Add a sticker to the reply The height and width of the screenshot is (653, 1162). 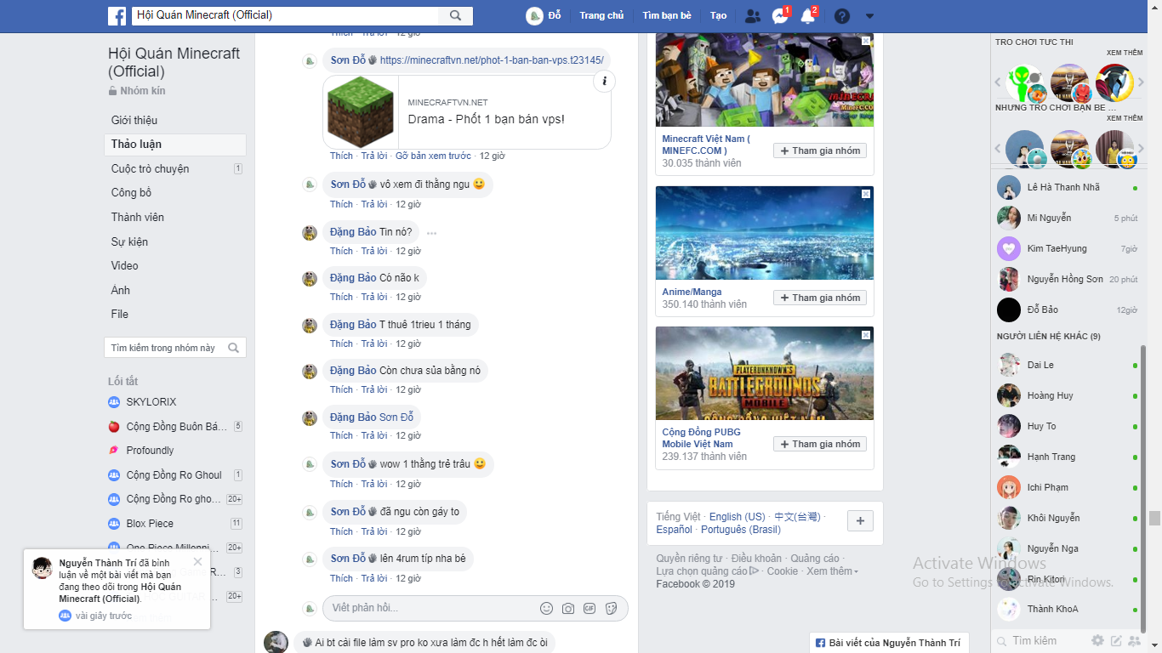(610, 608)
